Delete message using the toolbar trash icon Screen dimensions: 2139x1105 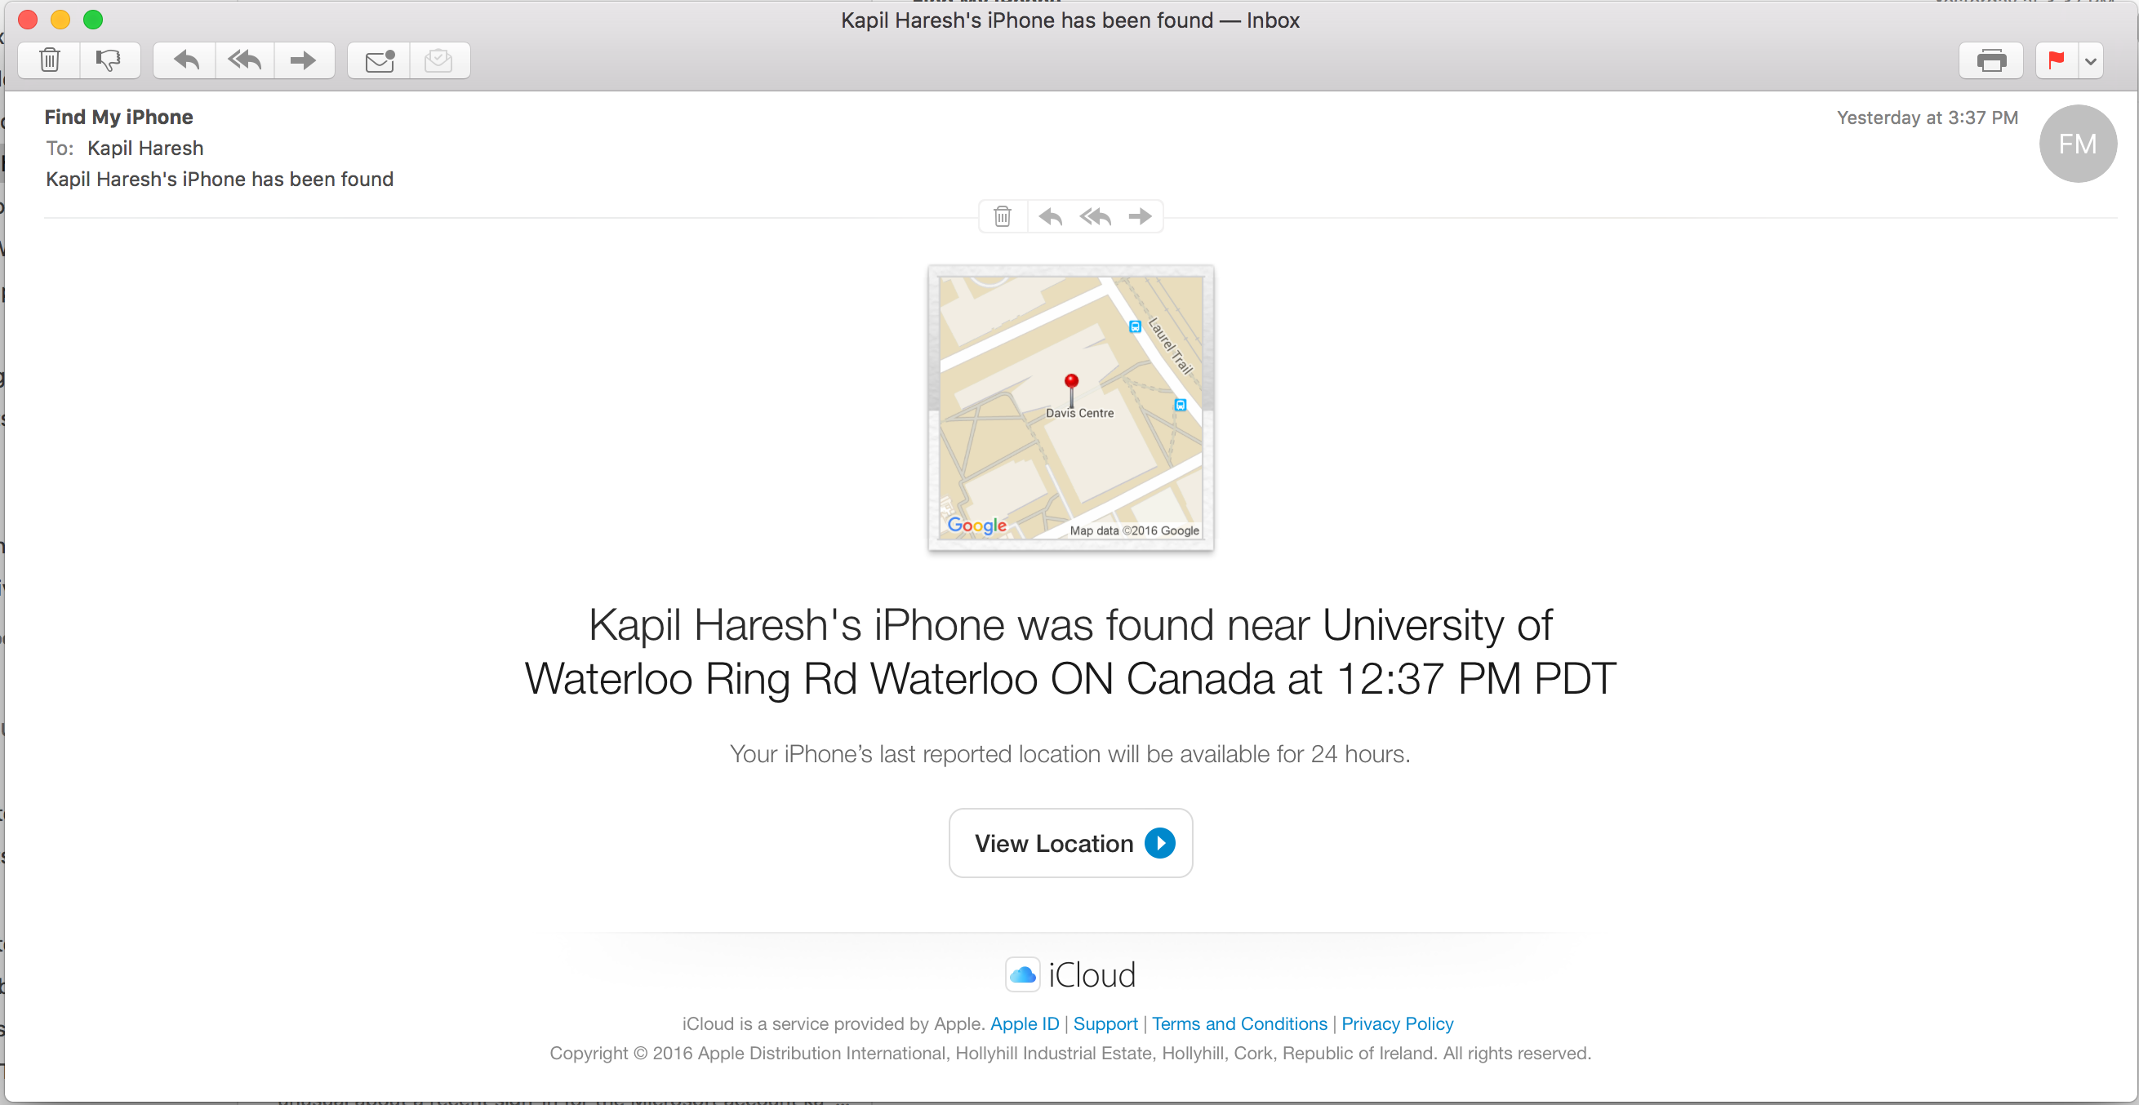50,60
